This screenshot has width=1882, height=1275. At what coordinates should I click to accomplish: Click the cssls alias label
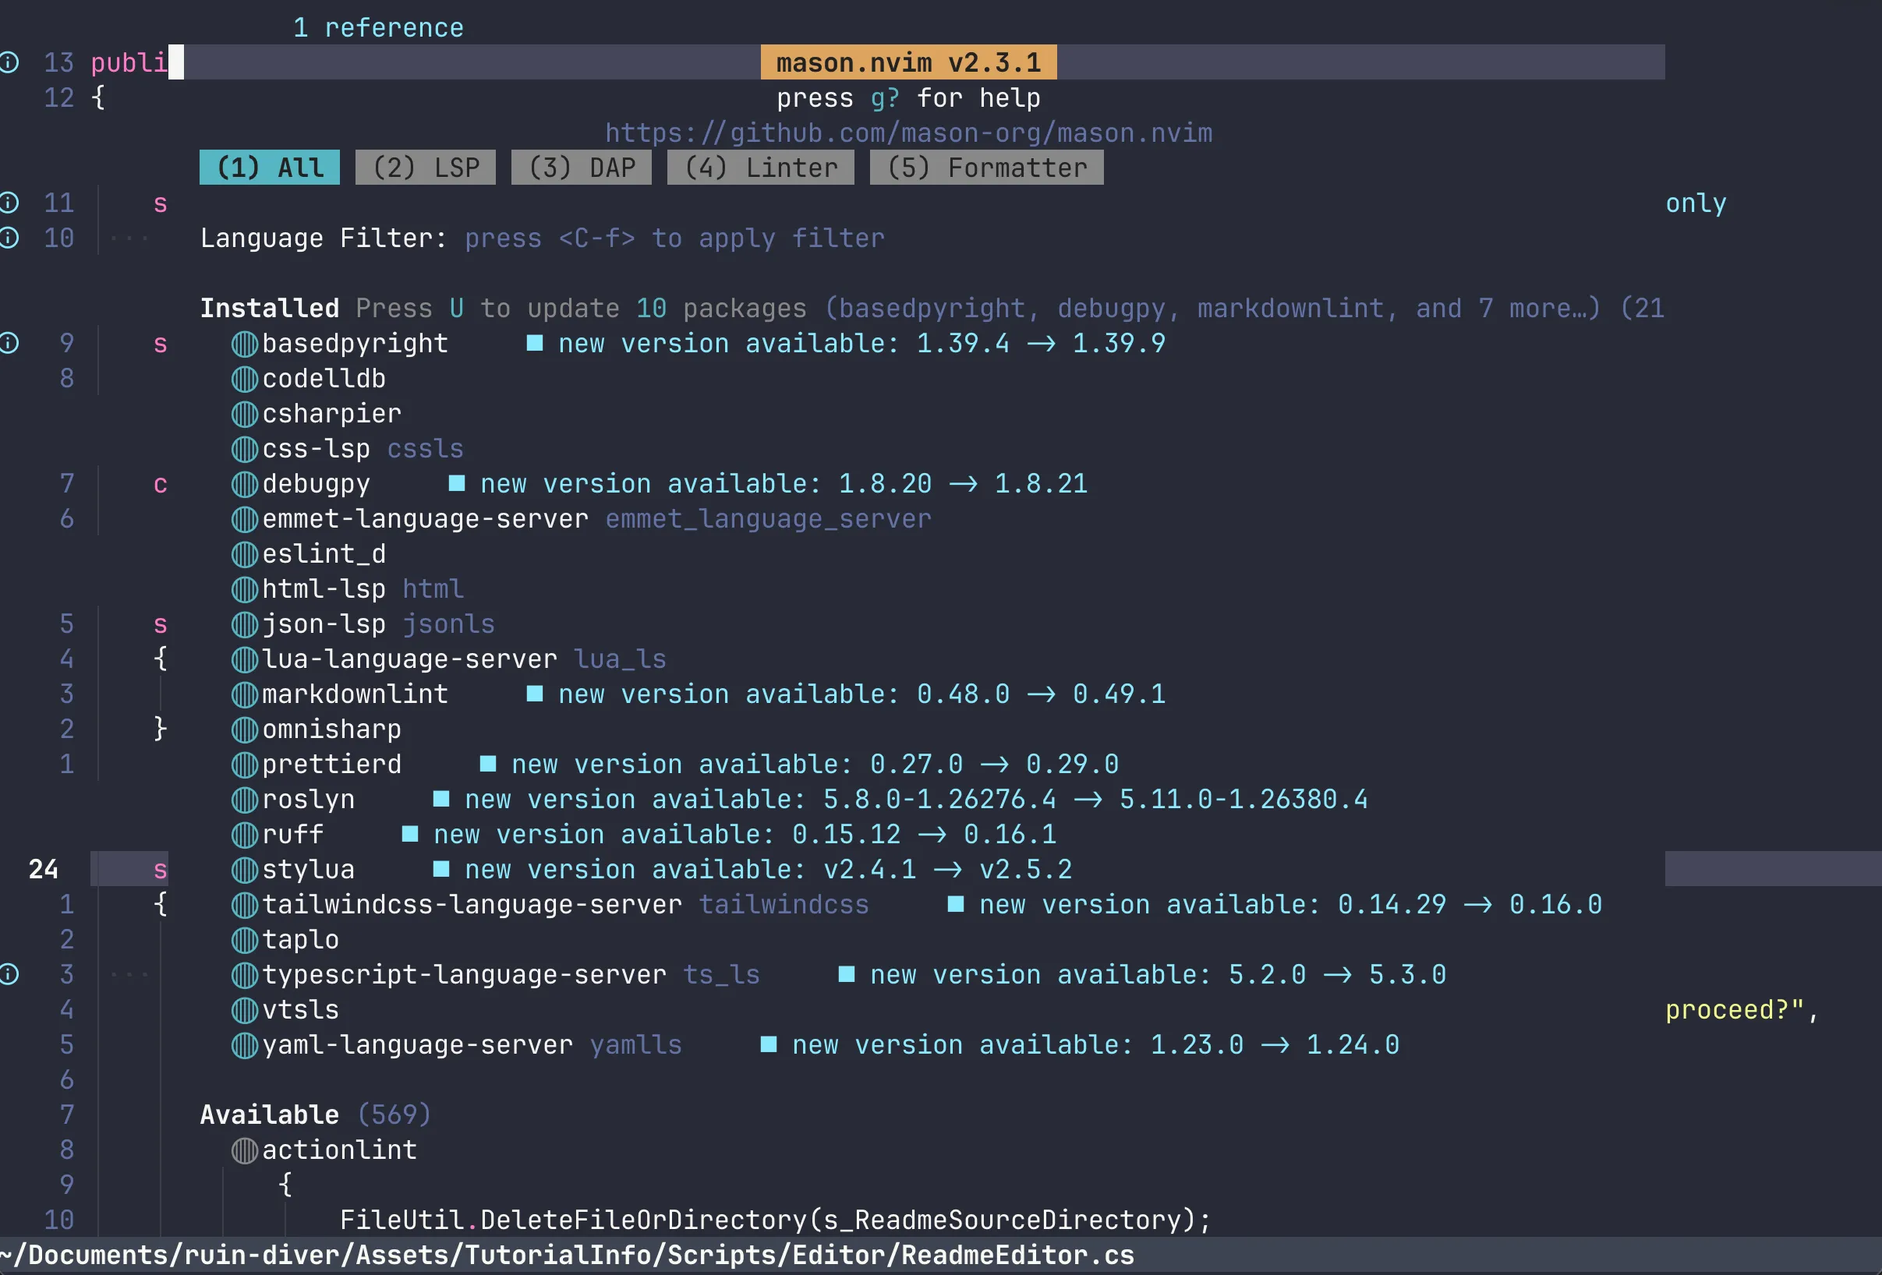click(x=425, y=449)
